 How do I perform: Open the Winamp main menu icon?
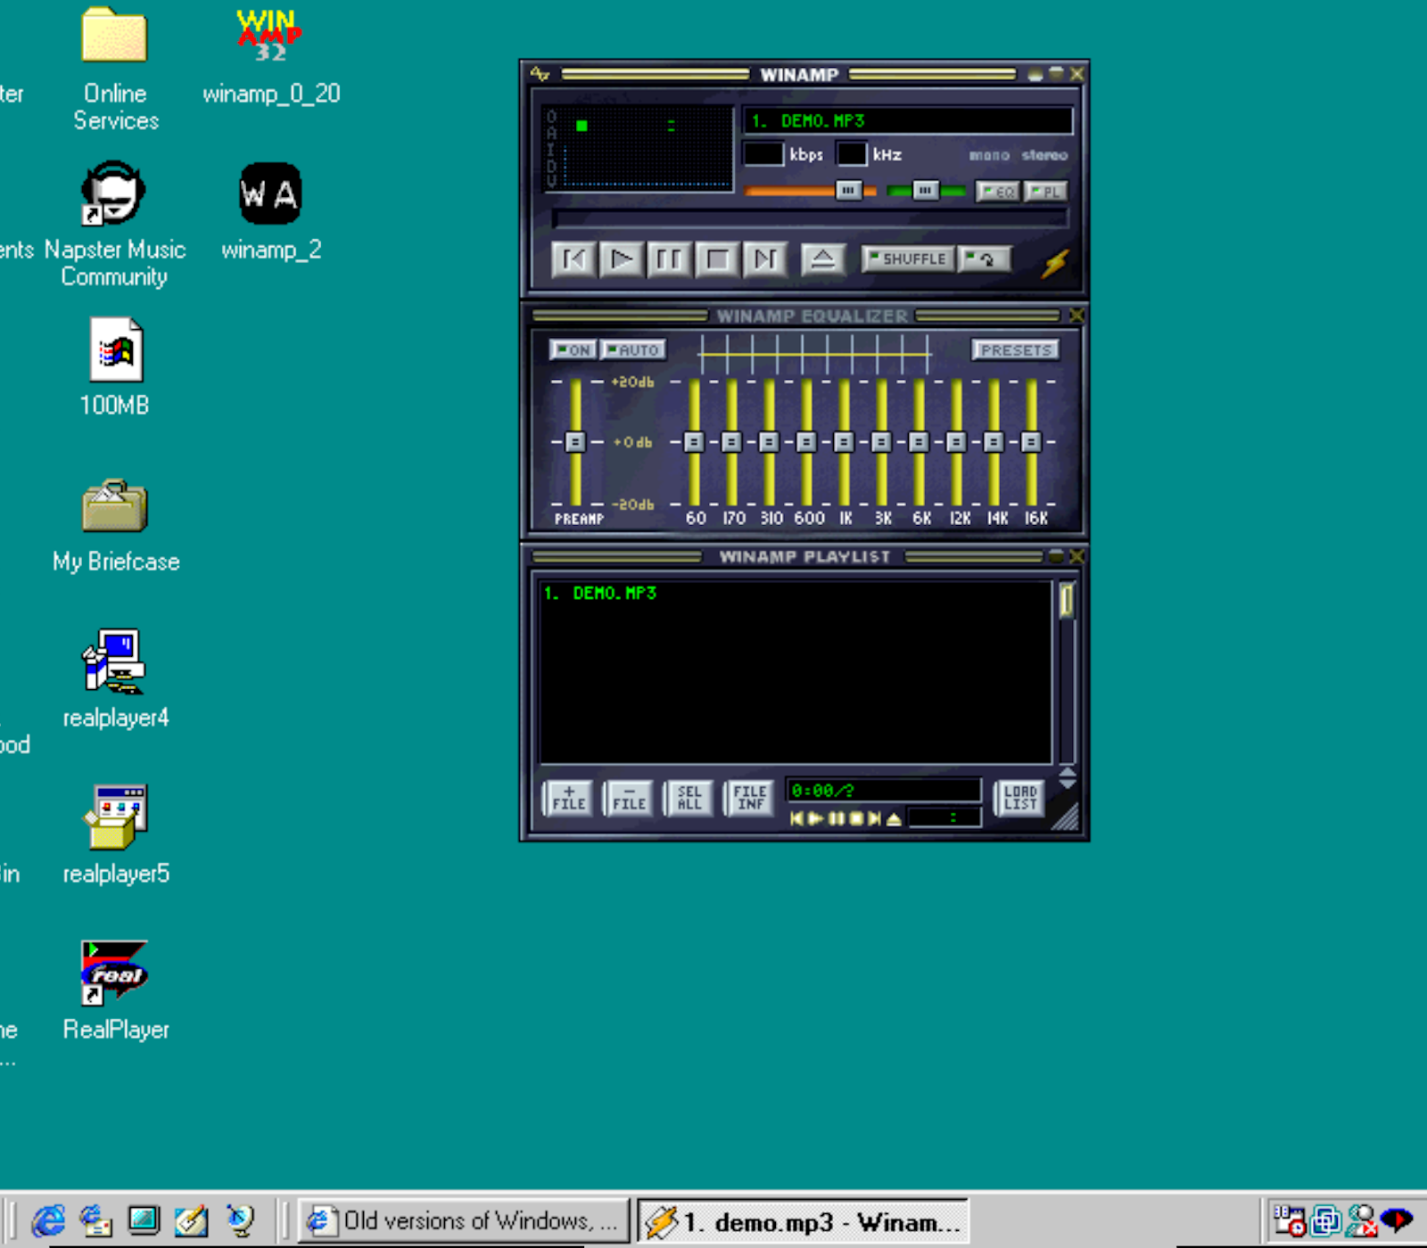[540, 74]
